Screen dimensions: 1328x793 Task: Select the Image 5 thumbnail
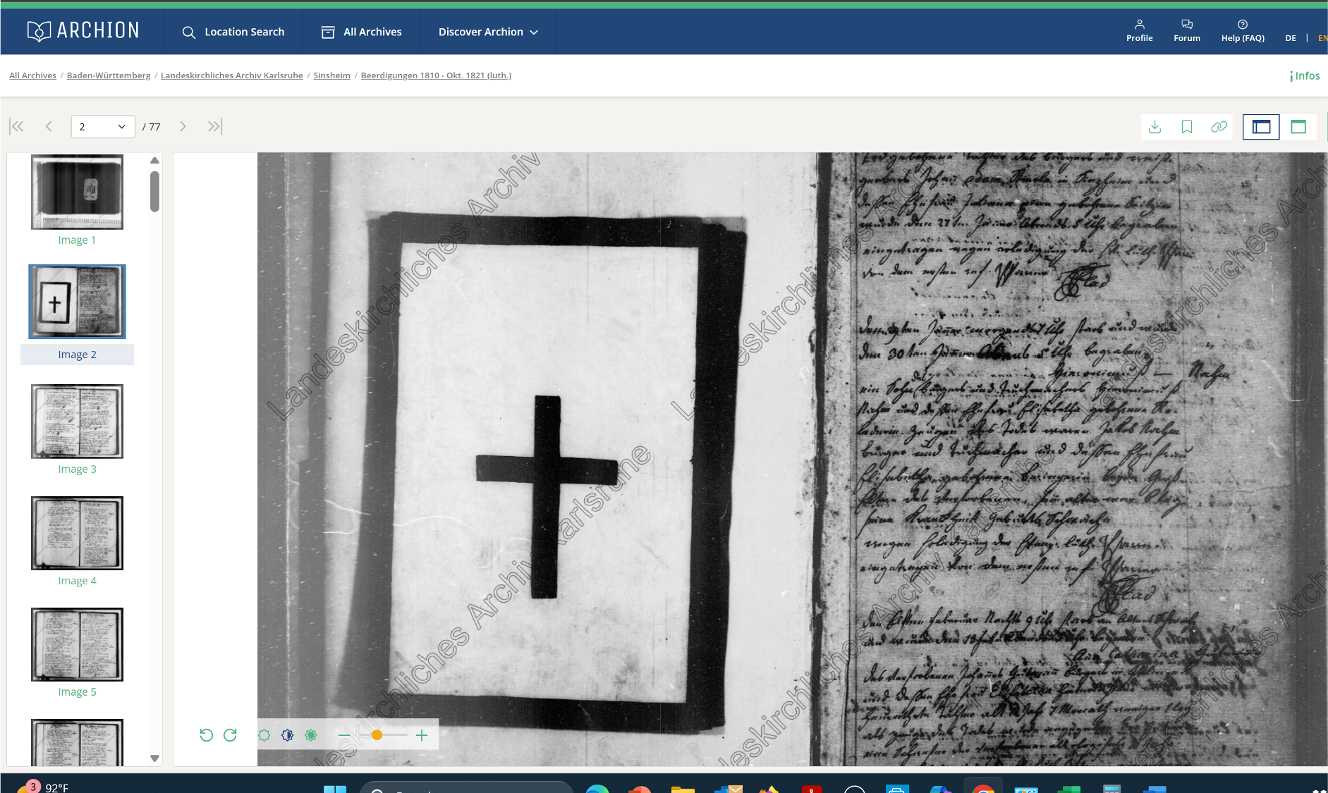point(77,644)
